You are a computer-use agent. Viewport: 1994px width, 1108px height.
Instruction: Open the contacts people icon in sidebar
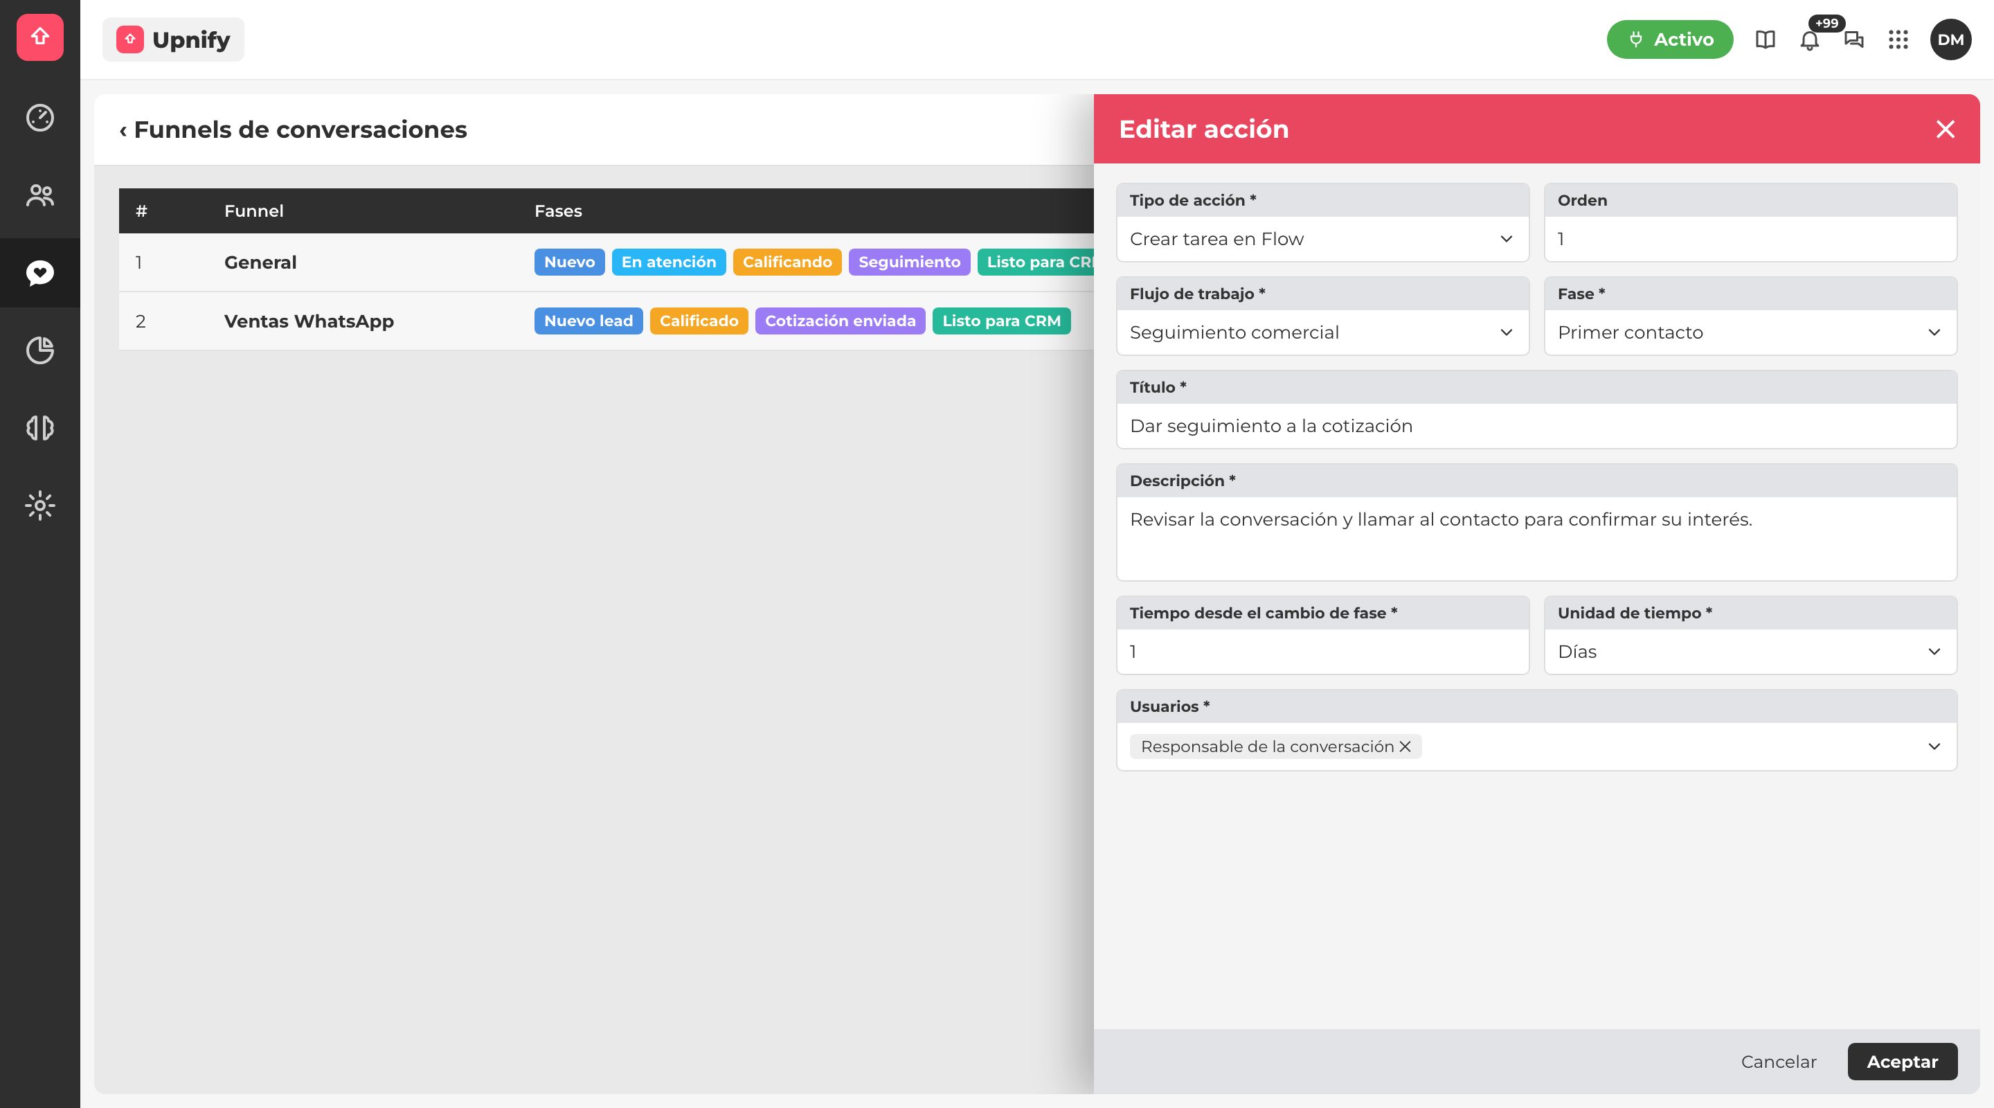point(39,195)
